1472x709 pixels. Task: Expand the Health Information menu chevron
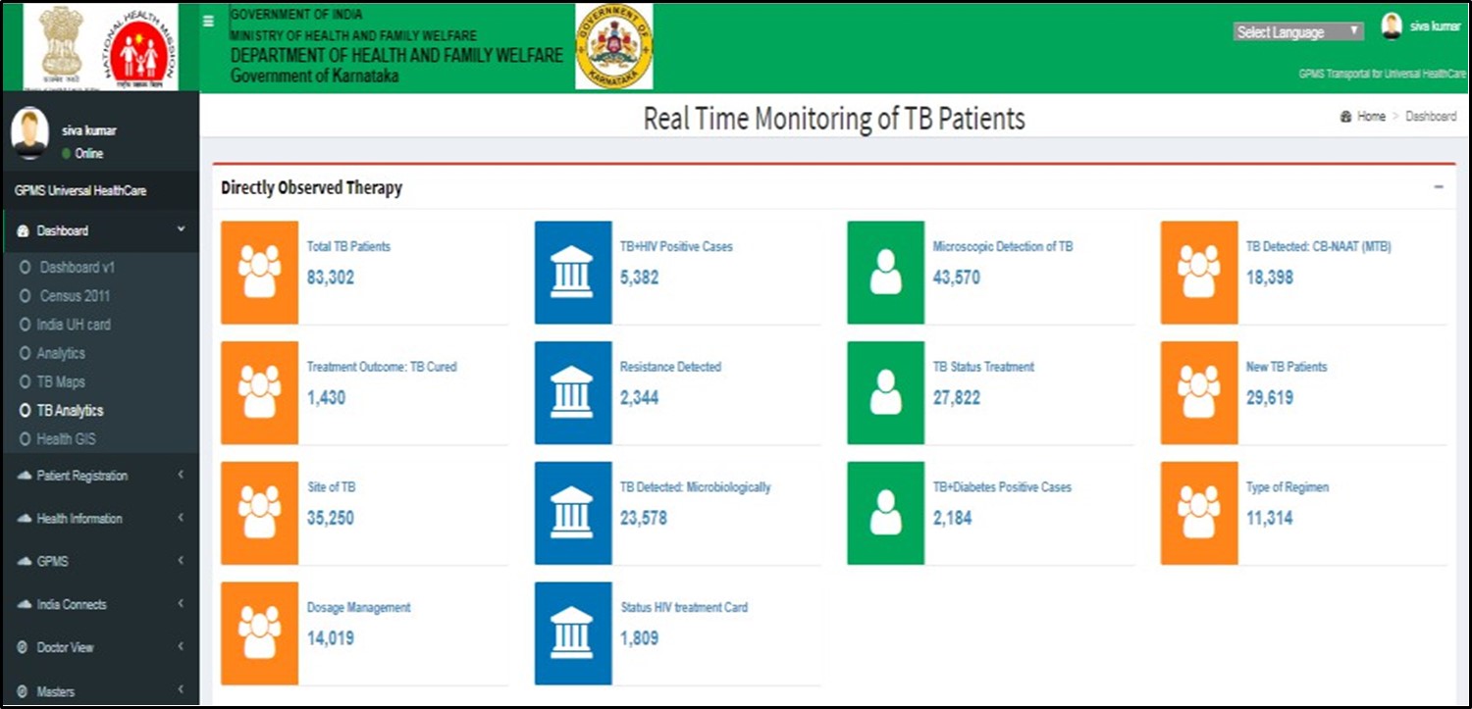pos(181,519)
